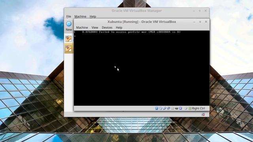Click the Xubuntu [Running] window title bar

142,22
